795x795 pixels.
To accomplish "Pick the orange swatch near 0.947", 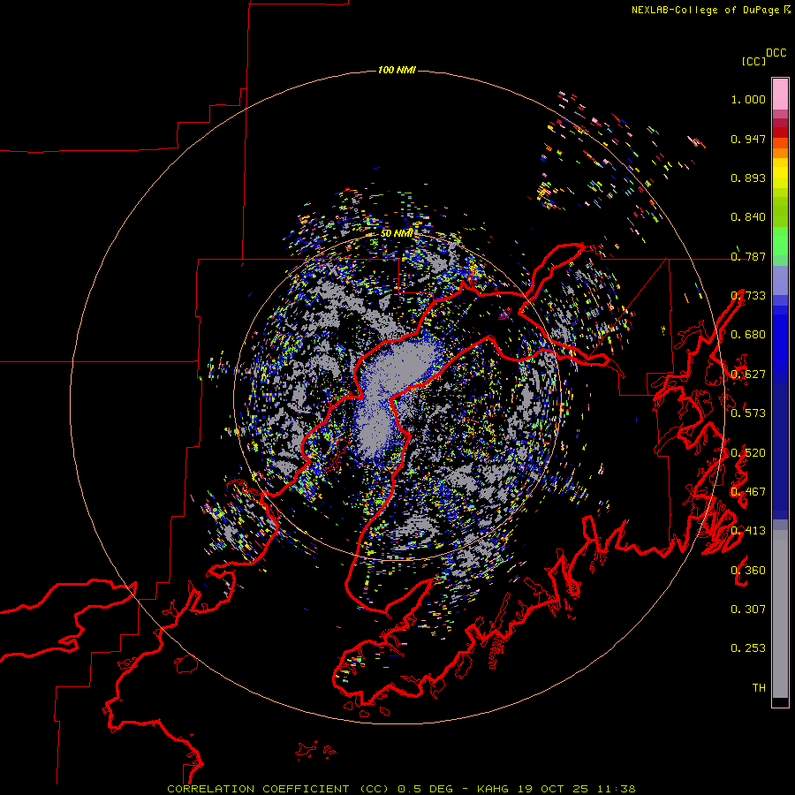I will [x=780, y=143].
